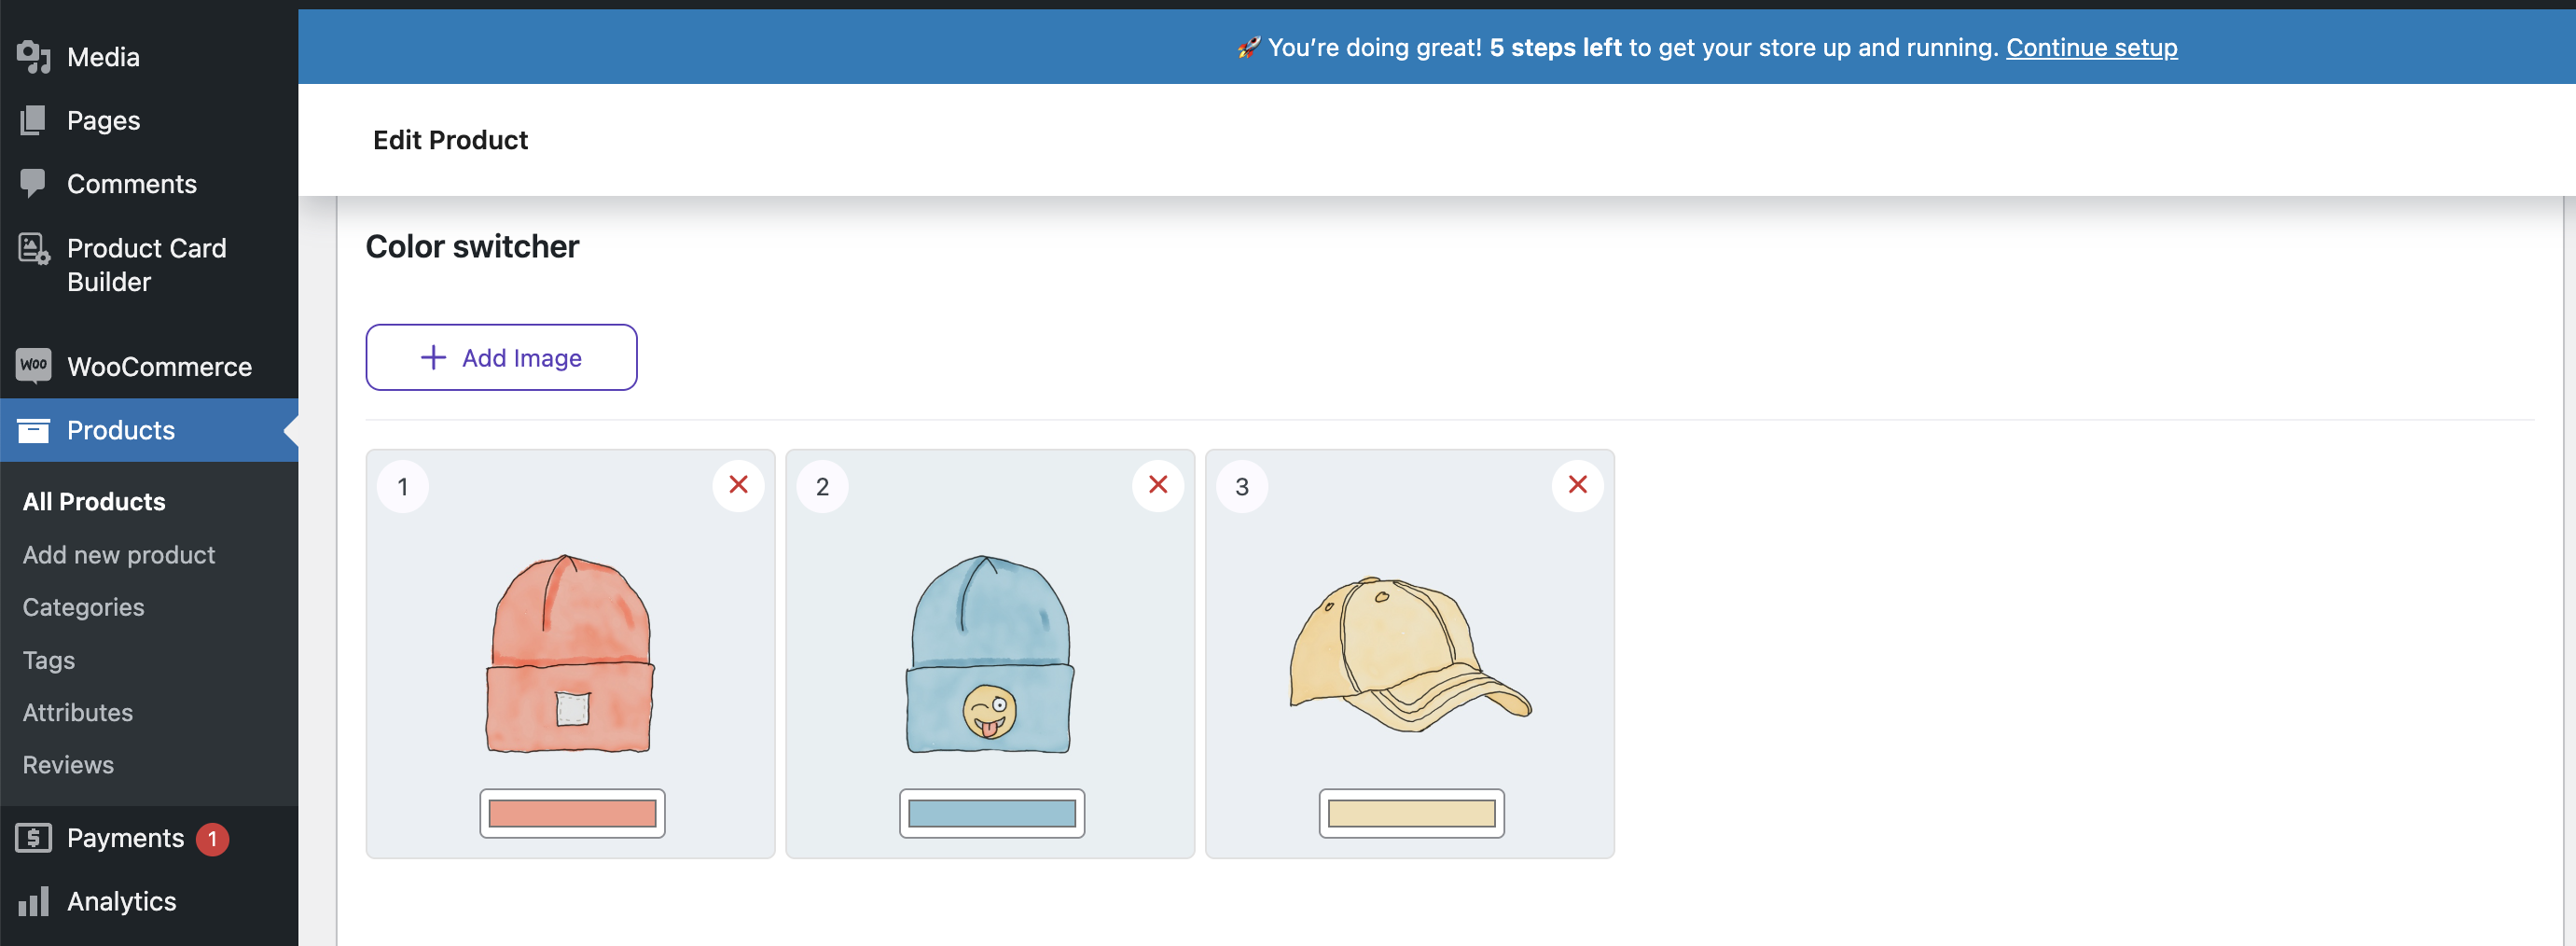2576x946 pixels.
Task: Open the Payments menu
Action: 149,838
